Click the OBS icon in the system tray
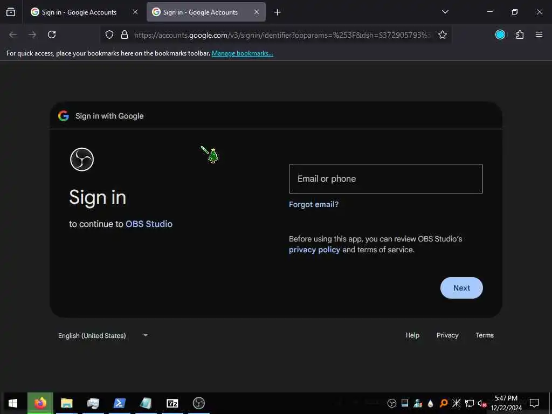The height and width of the screenshot is (414, 552). (392, 403)
